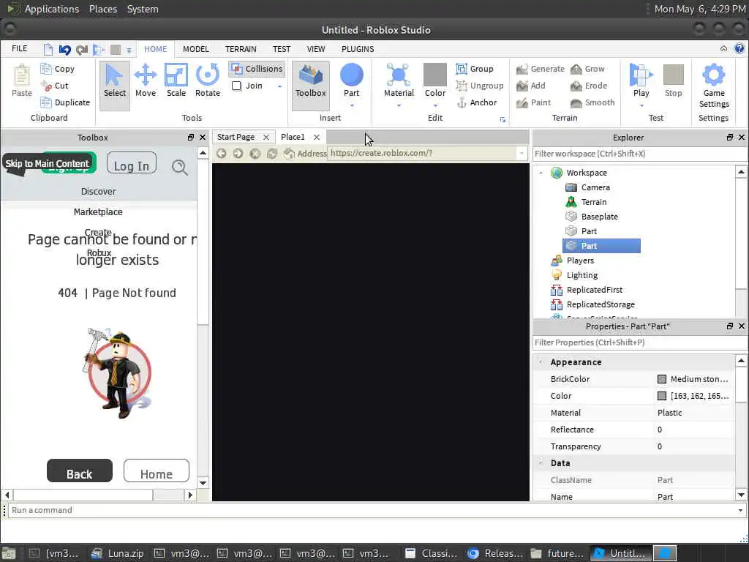Collapse the Appearance properties section

pos(541,362)
